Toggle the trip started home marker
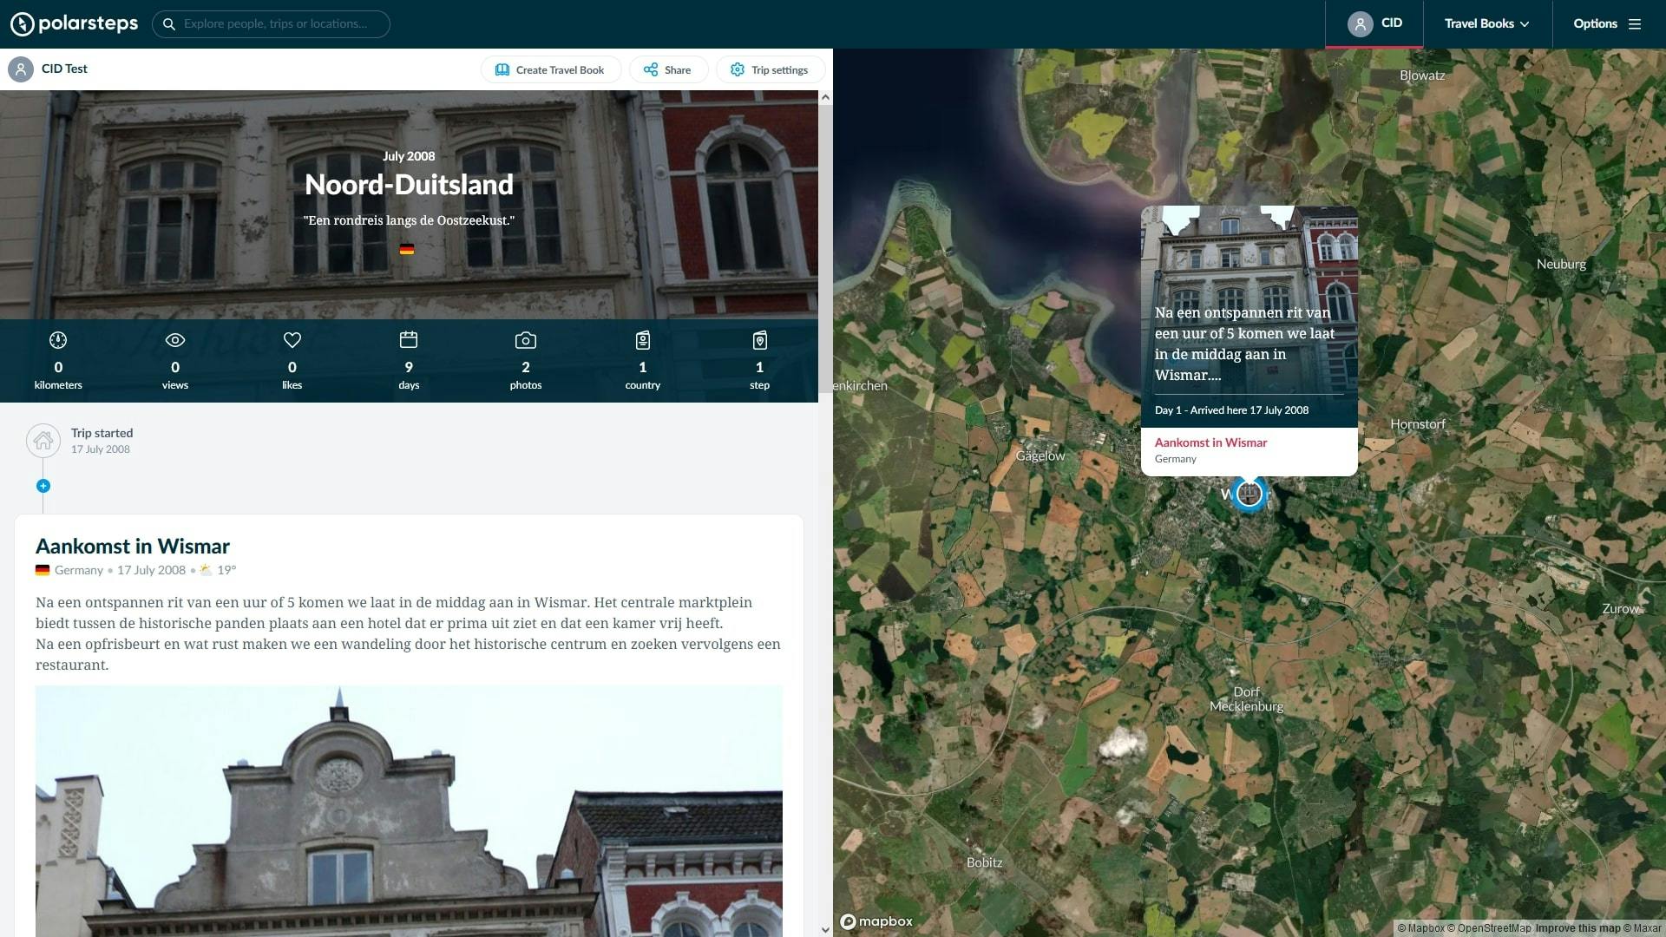 pos(43,441)
